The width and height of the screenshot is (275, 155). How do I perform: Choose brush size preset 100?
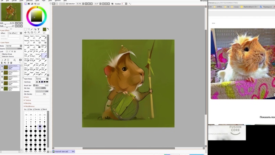[40, 136]
